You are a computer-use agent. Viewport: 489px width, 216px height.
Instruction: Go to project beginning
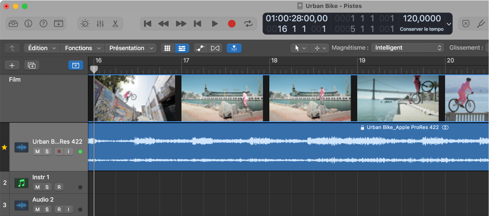(x=148, y=24)
